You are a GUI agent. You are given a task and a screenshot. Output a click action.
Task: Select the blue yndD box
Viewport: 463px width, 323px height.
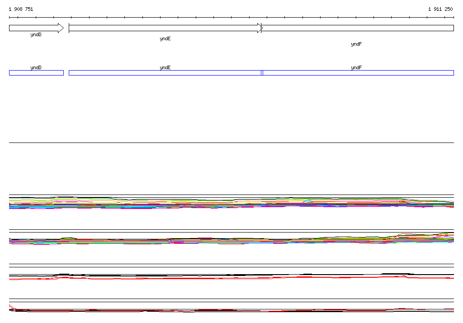pos(36,73)
